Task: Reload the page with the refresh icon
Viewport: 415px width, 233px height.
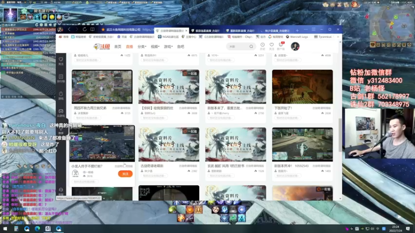Action: click(85, 30)
